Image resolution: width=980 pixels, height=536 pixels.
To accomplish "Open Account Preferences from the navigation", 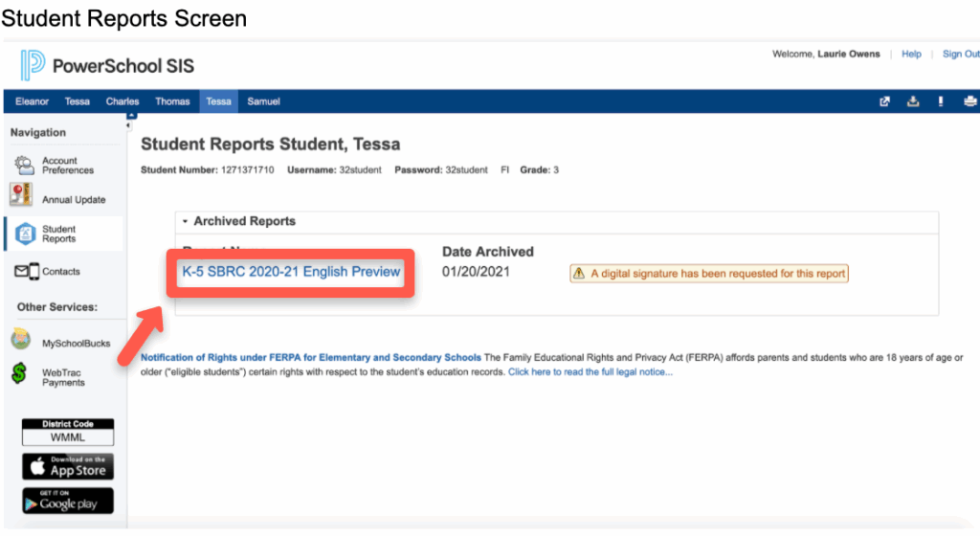I will [x=67, y=166].
